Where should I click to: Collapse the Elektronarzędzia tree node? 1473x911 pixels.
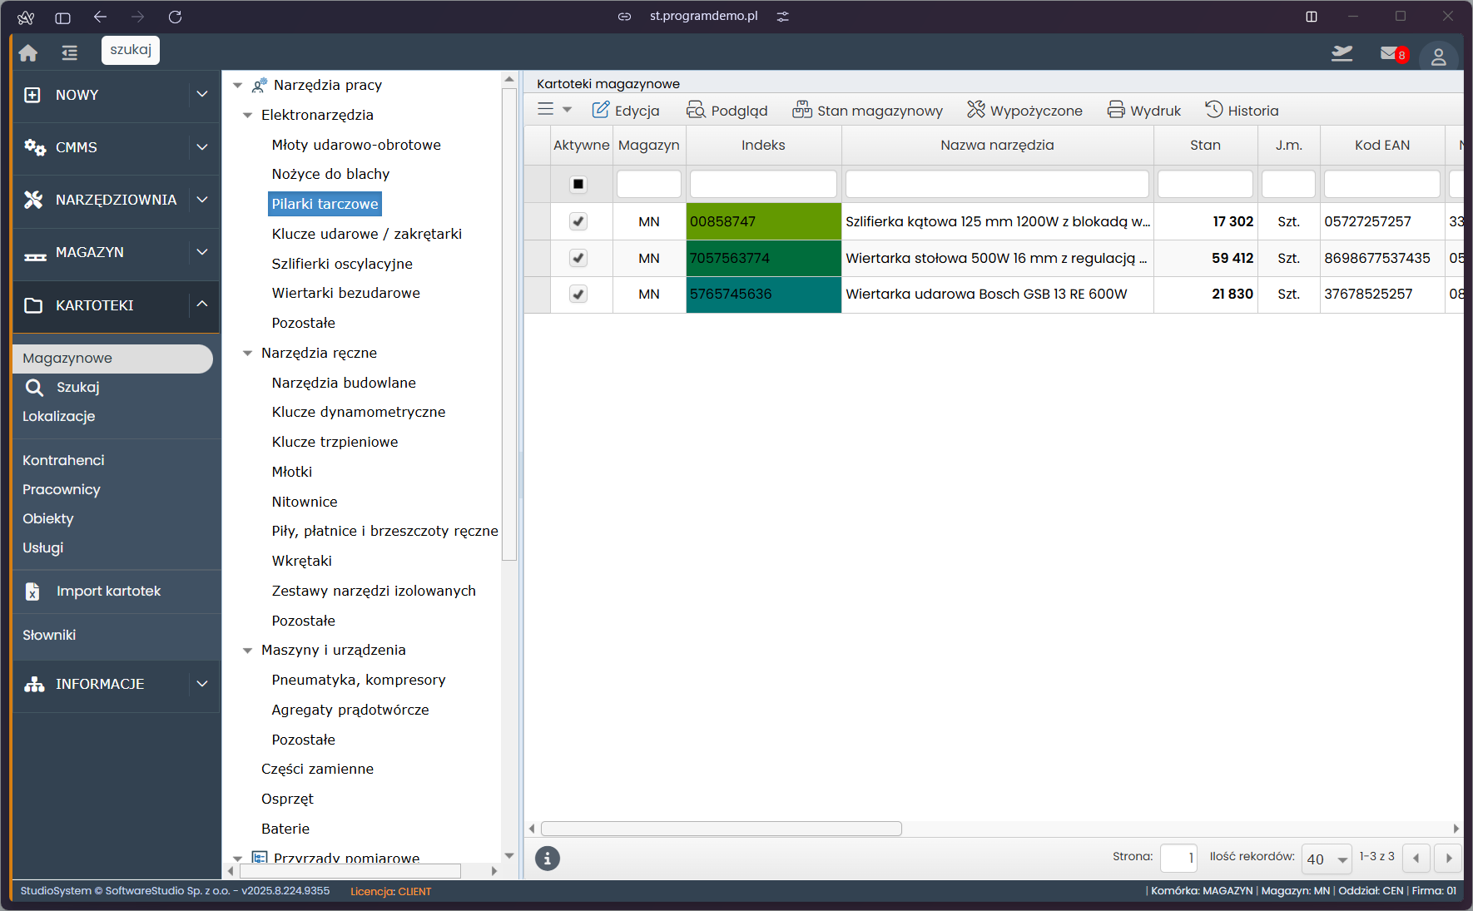point(247,116)
